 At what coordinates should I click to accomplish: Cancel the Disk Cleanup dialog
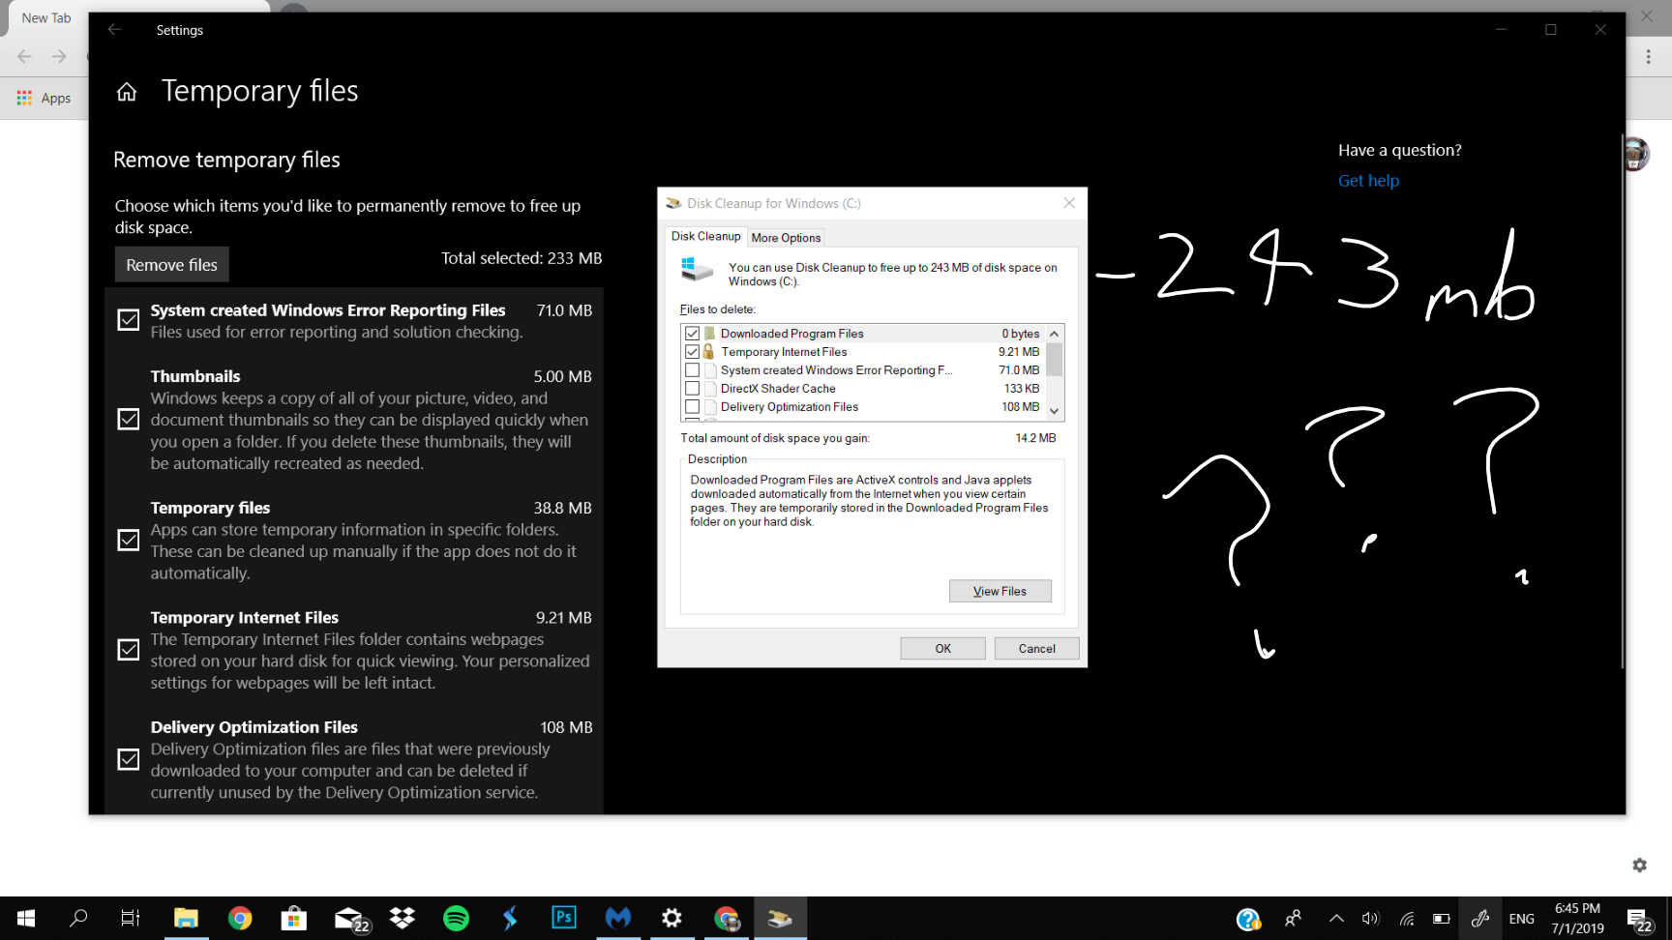click(x=1036, y=649)
